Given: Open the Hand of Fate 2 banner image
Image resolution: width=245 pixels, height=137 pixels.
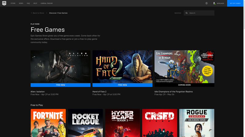Looking at the screenshot, I should pos(122,67).
